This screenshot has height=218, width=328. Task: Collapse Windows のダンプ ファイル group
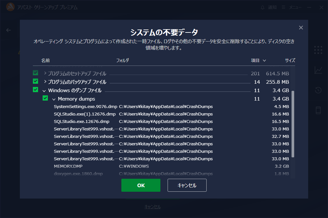44,91
